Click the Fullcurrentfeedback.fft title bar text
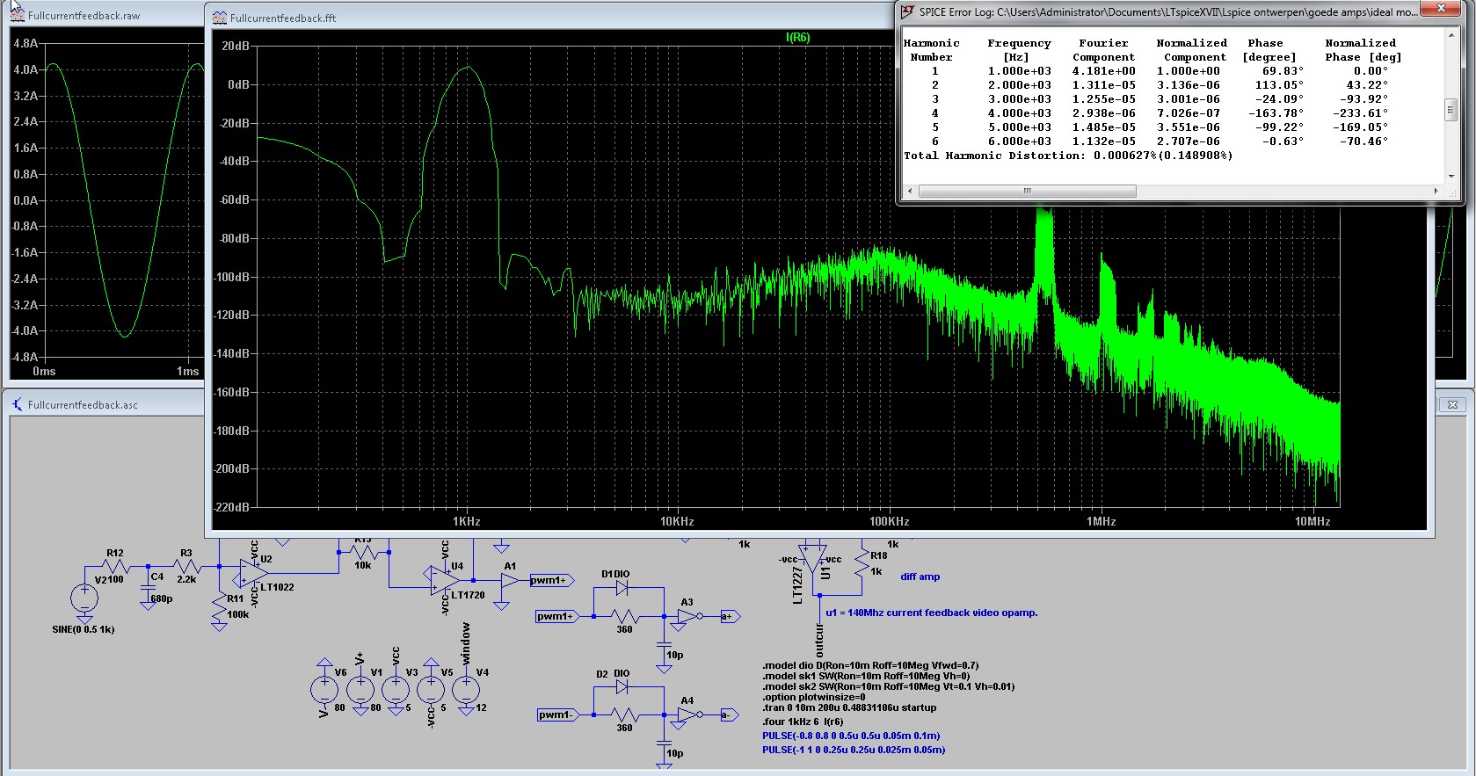 pos(283,18)
